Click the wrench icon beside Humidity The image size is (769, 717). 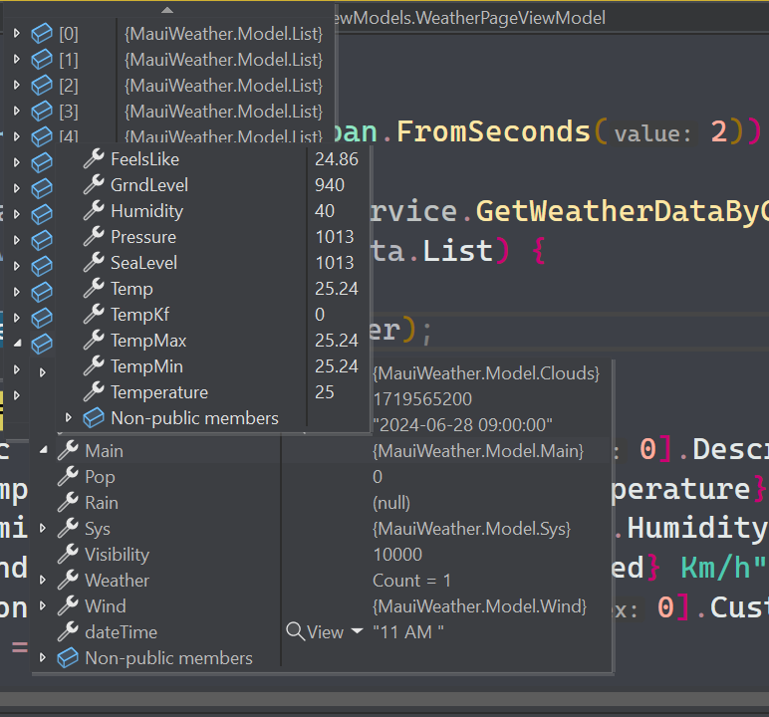coord(94,210)
